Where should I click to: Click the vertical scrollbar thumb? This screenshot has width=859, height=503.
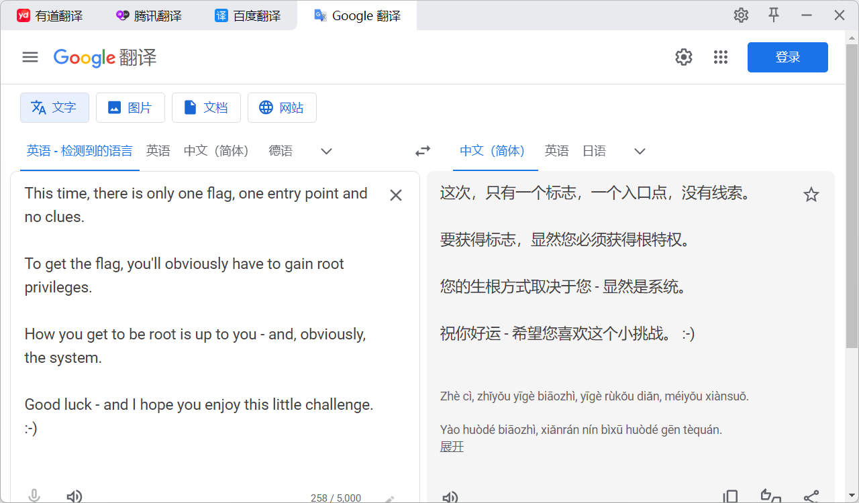[x=852, y=194]
